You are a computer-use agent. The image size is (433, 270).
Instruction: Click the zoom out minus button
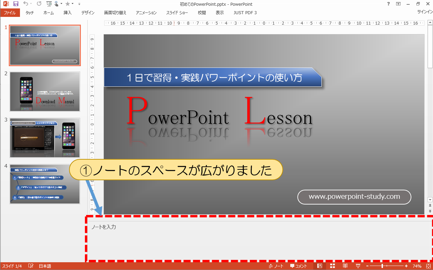367,266
